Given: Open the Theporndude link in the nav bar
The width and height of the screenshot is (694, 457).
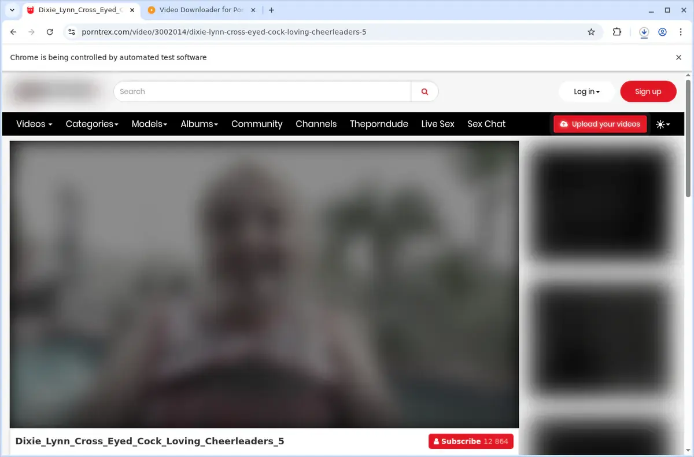Looking at the screenshot, I should point(379,124).
